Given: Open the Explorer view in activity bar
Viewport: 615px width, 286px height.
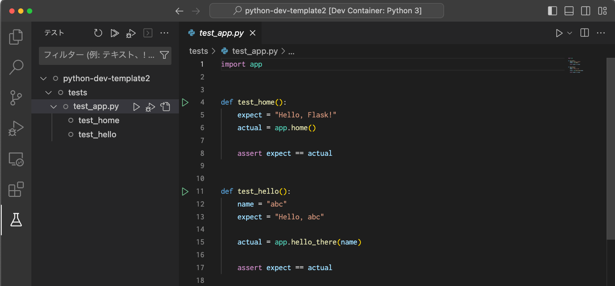Looking at the screenshot, I should 16,37.
